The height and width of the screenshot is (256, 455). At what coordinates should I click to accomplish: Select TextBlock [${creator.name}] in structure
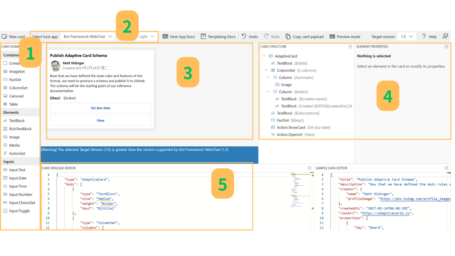(301, 99)
